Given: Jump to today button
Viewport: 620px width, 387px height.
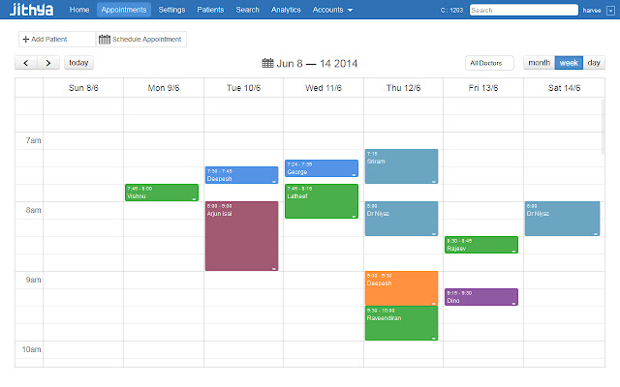Looking at the screenshot, I should click(x=78, y=63).
